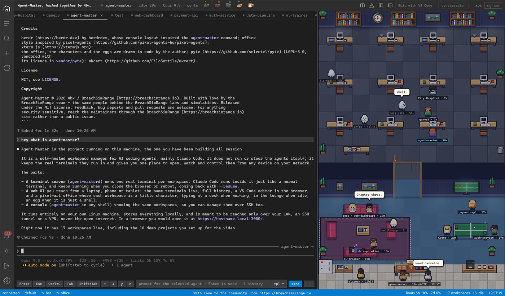Switch to the web-dashboard tab
The width and height of the screenshot is (505, 296).
pos(149,16)
